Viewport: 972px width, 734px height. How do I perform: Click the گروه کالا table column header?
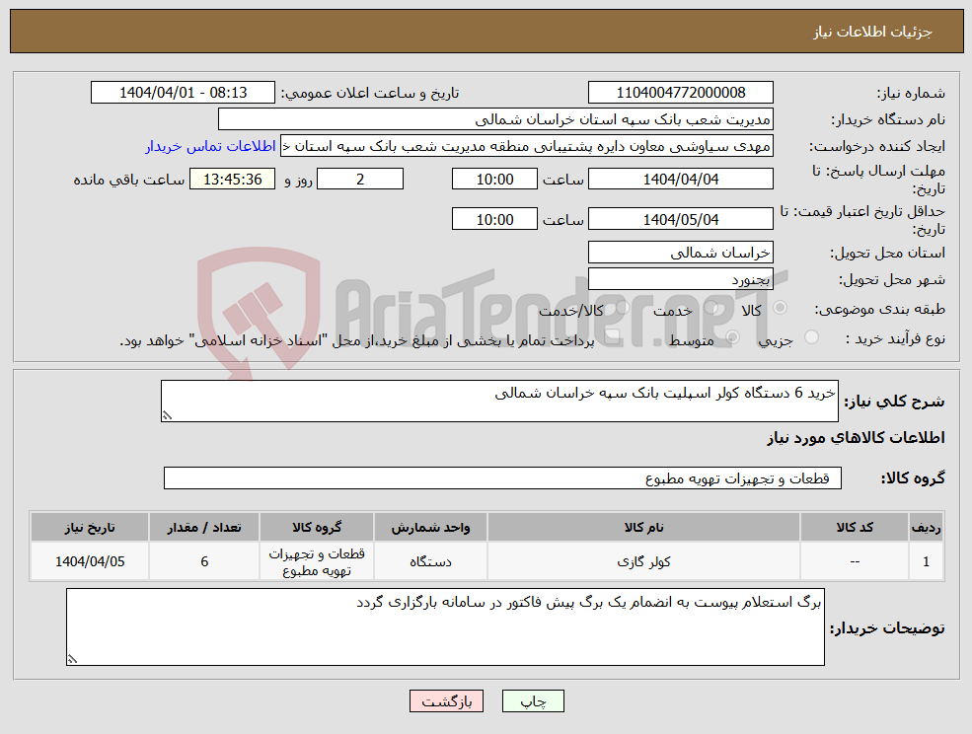click(x=317, y=528)
